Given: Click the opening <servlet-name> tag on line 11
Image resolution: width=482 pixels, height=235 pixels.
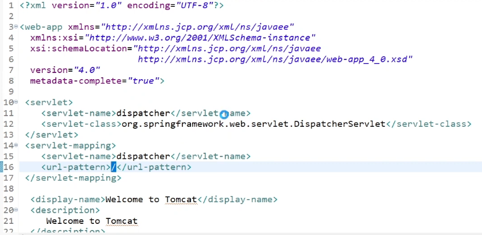Looking at the screenshot, I should [x=78, y=113].
